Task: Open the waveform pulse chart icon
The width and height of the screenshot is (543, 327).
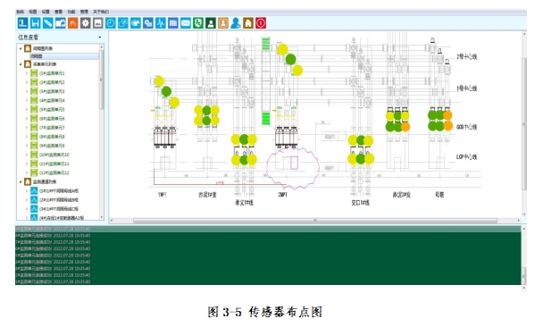Action: 161,23
